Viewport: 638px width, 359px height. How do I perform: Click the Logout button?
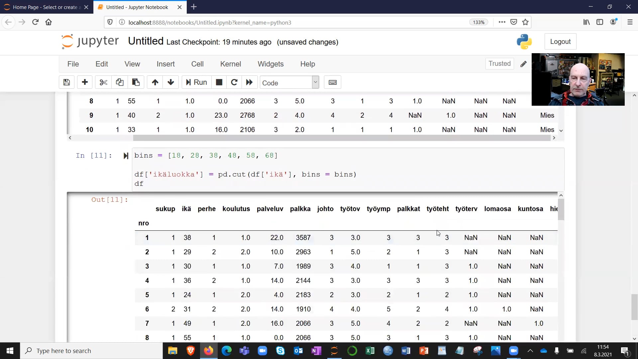tap(560, 41)
